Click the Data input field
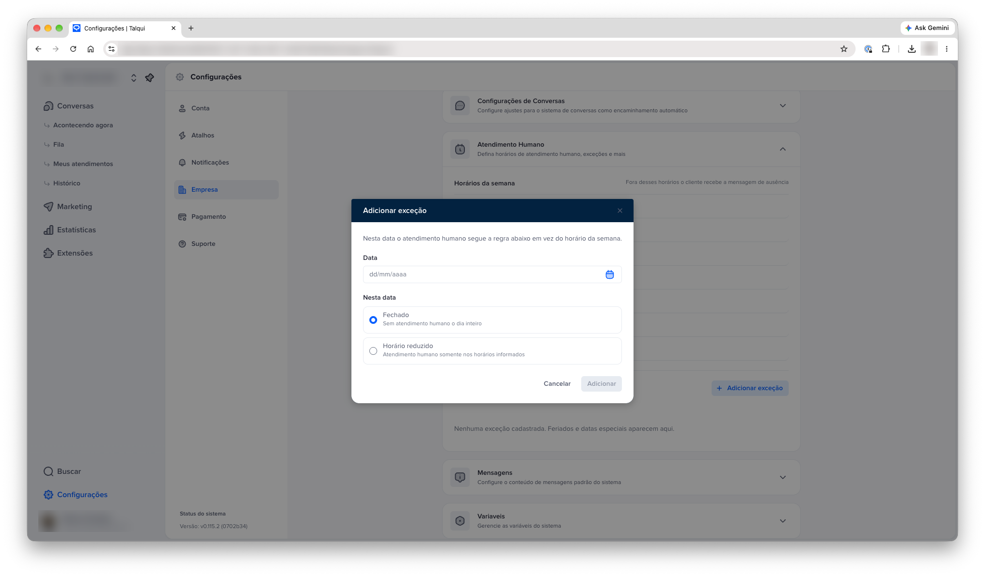Image resolution: width=985 pixels, height=577 pixels. [492, 274]
